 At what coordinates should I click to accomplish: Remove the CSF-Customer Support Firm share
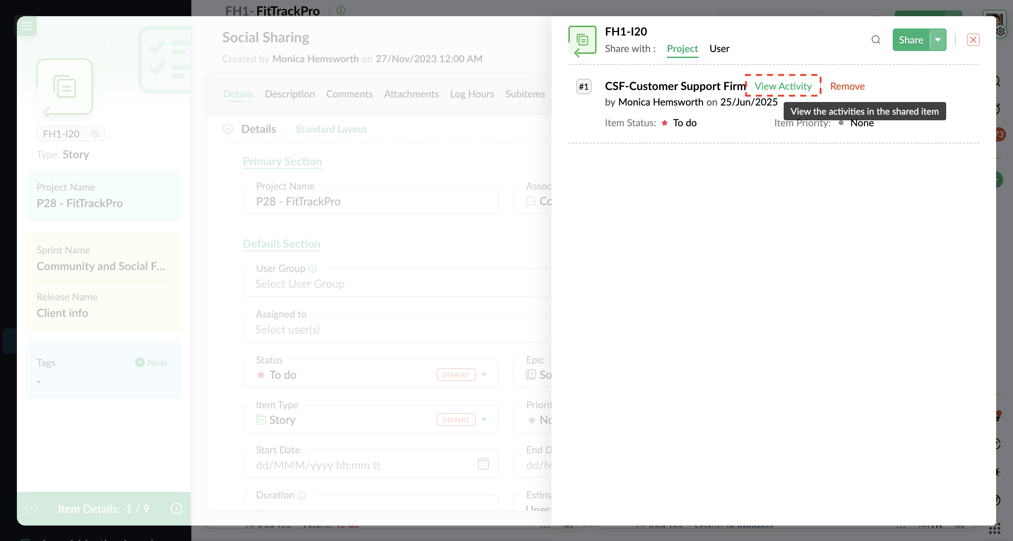[847, 86]
